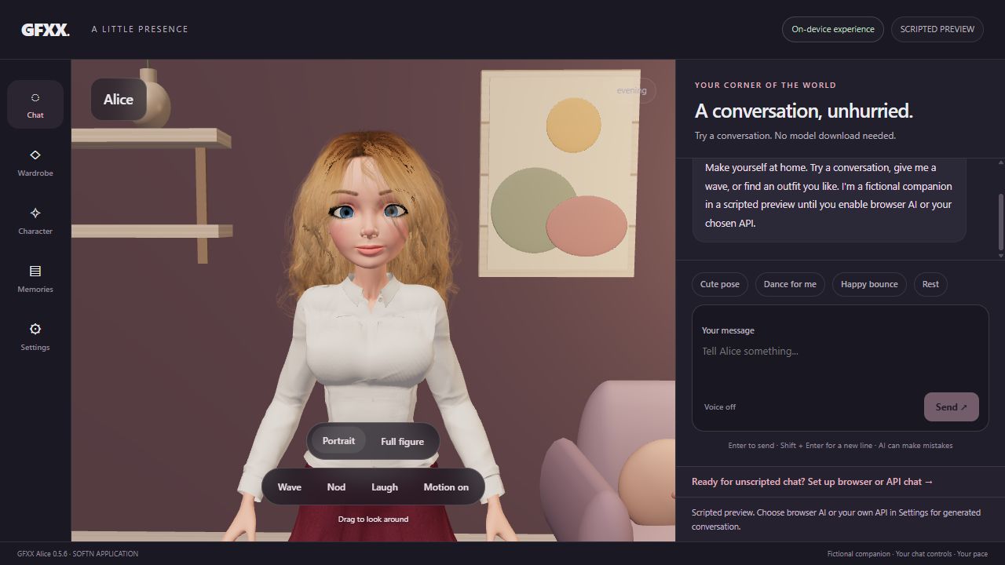Switch to Full figure view
Viewport: 1005px width, 565px height.
(x=402, y=441)
